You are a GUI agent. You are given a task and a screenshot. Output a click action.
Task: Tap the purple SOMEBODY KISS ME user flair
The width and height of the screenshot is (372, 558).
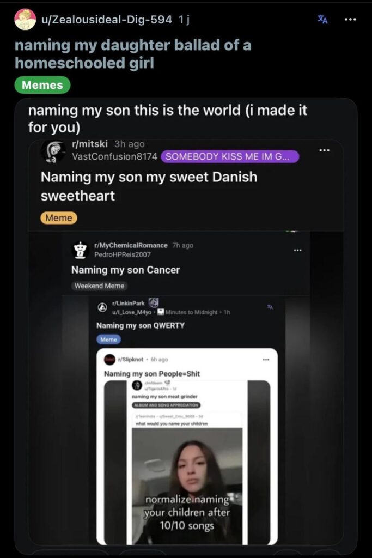pos(230,156)
